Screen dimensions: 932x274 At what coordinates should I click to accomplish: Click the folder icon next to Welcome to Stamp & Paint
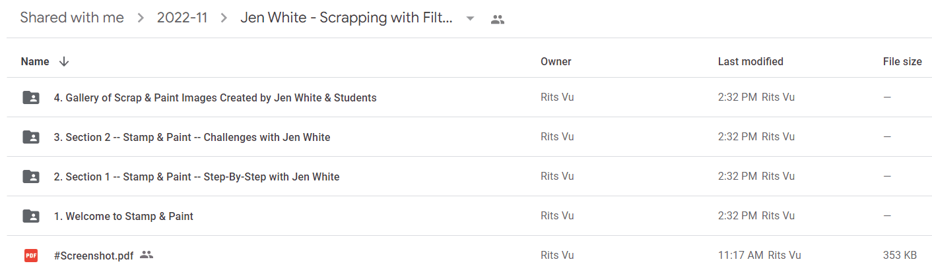(x=30, y=216)
